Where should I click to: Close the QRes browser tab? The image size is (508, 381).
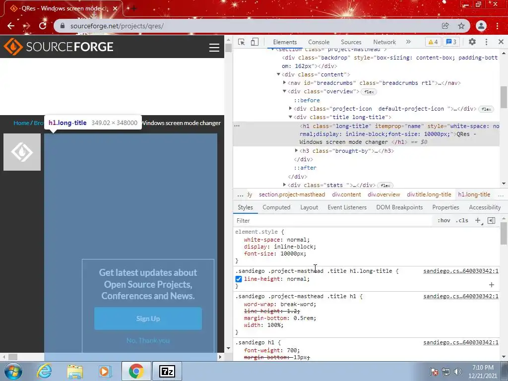115,8
